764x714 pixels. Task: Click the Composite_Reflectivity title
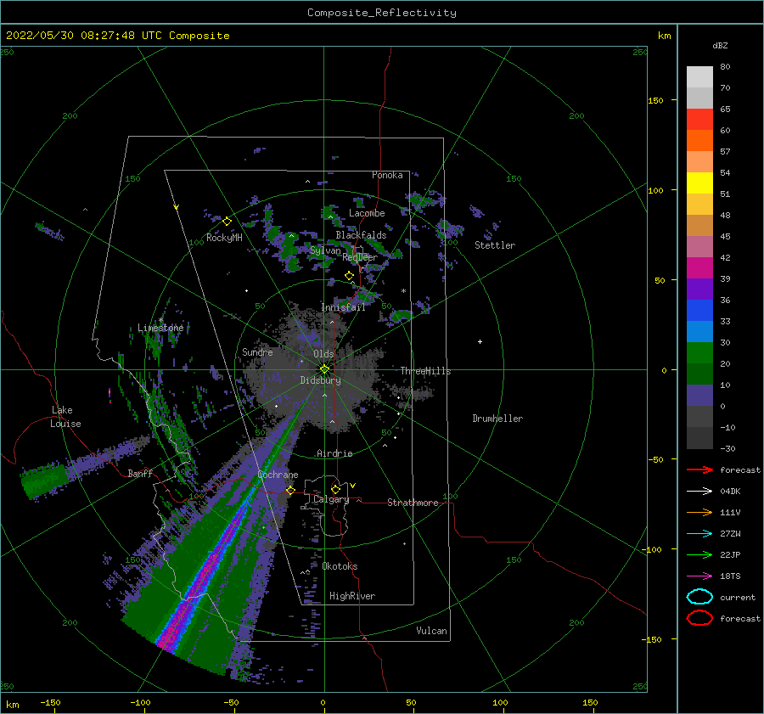pos(382,13)
